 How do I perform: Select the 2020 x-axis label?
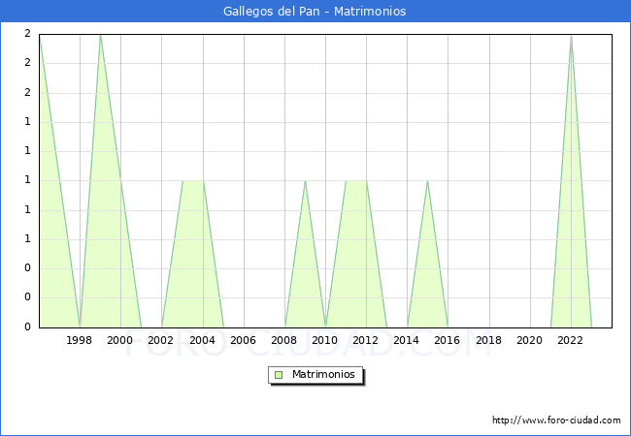tap(530, 340)
